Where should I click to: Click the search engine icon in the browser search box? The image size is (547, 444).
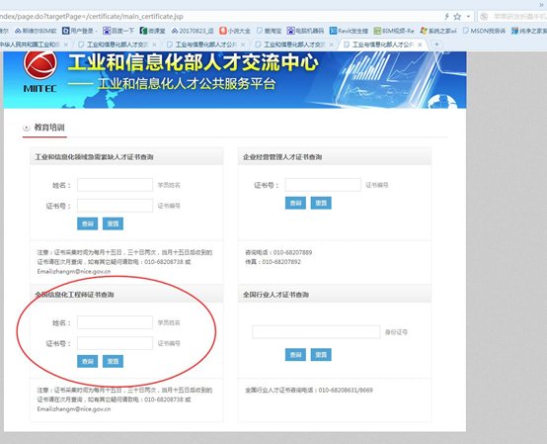click(484, 16)
